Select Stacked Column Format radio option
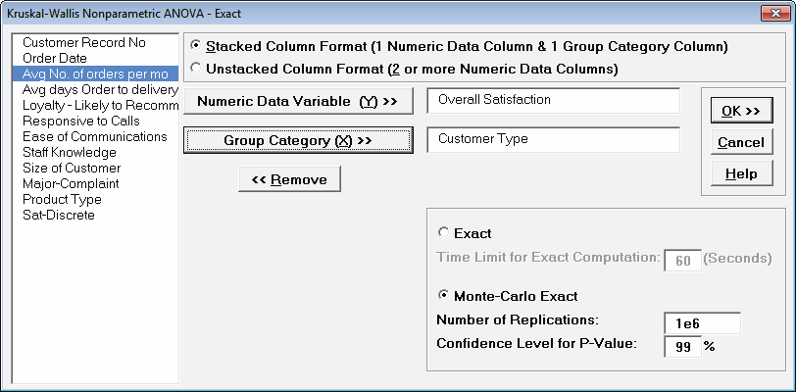Screen dimensions: 796x392 click(197, 47)
